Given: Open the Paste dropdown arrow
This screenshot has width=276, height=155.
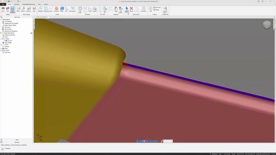Looking at the screenshot, I should click(x=116, y=12).
